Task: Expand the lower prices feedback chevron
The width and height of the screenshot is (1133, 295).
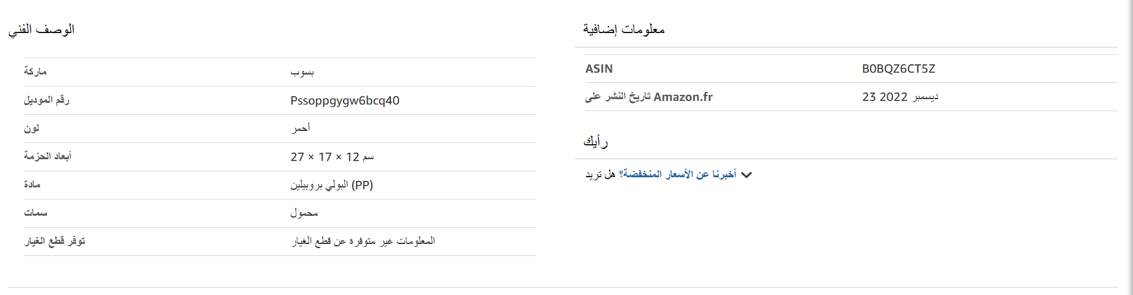Action: coord(747,175)
